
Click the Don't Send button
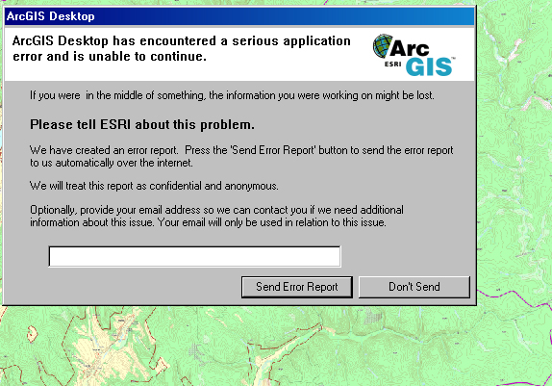pyautogui.click(x=414, y=287)
